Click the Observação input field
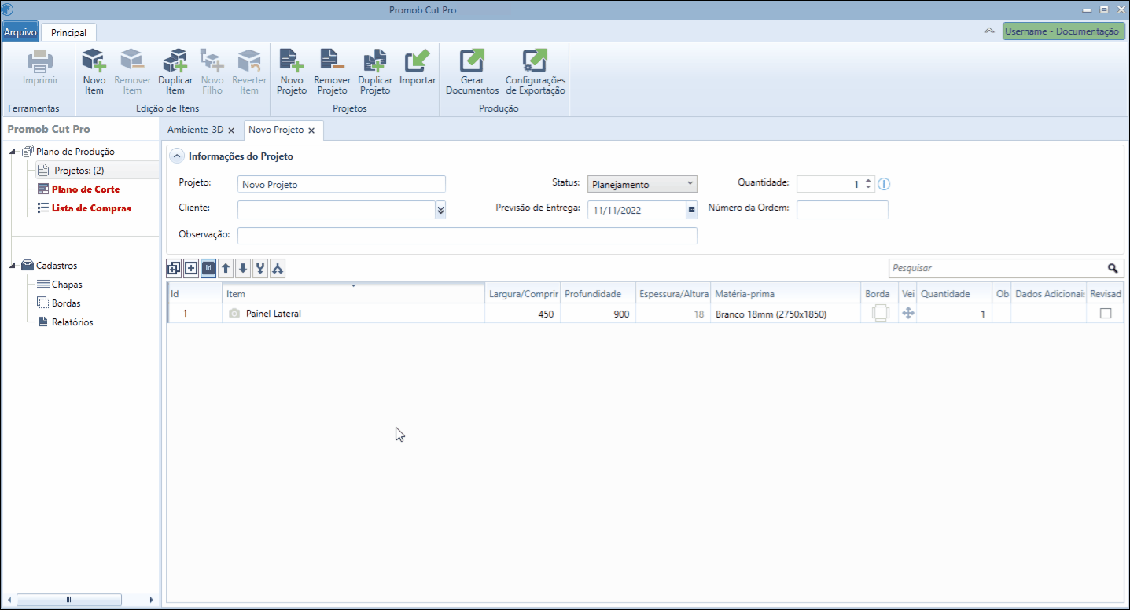Viewport: 1130px width, 610px height. pos(467,236)
